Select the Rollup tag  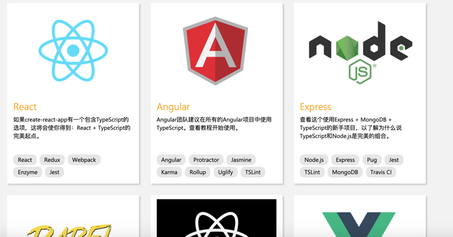(198, 172)
